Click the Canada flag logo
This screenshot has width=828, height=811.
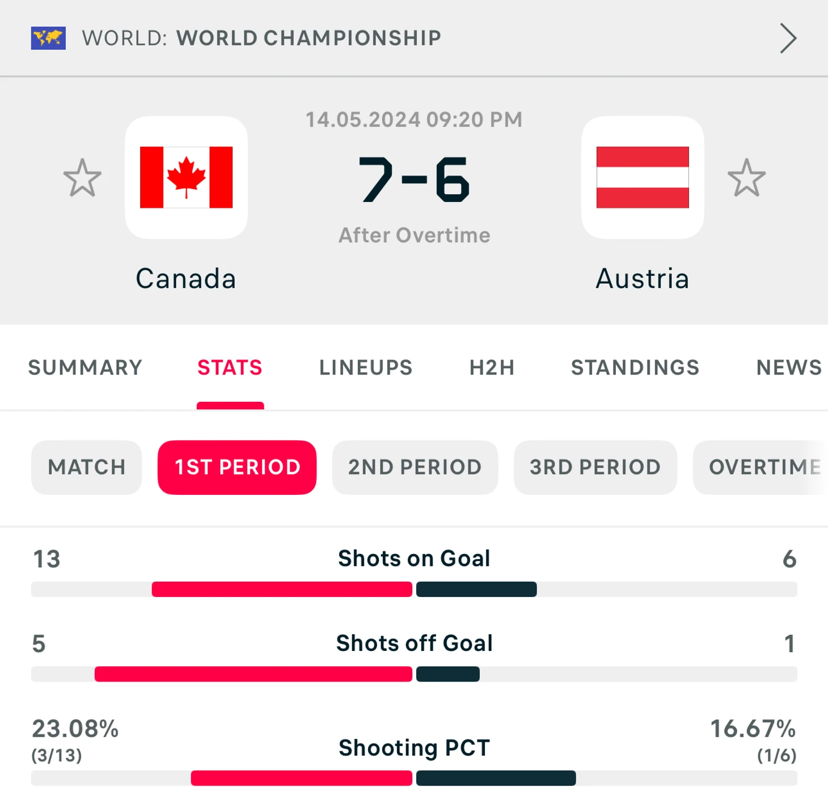pyautogui.click(x=186, y=178)
